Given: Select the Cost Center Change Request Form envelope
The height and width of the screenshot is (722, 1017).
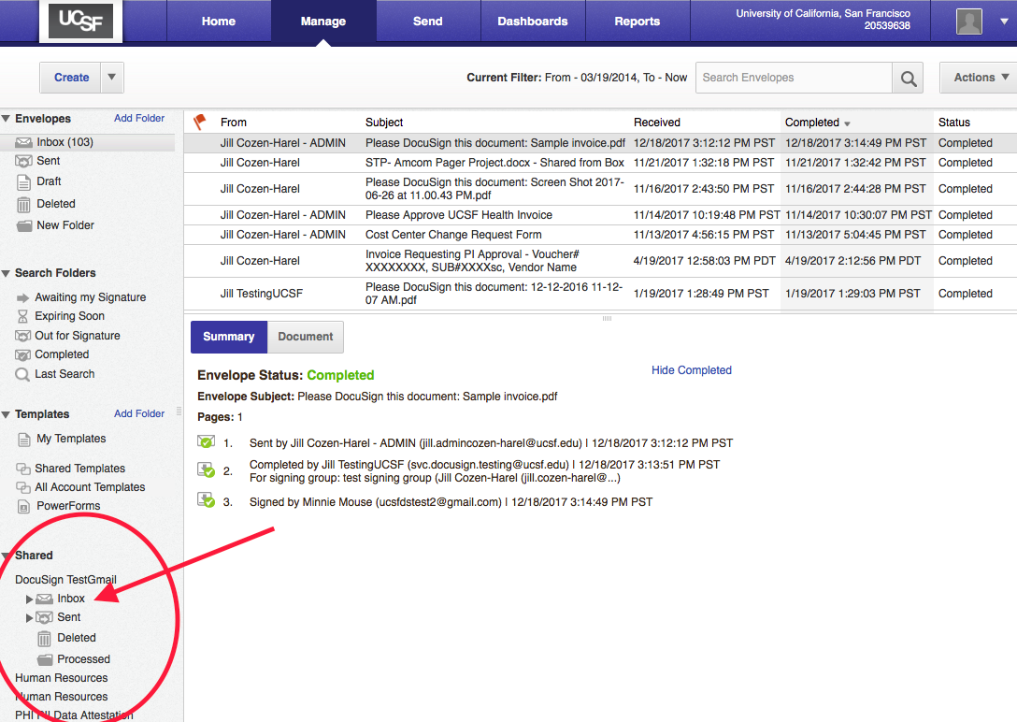Looking at the screenshot, I should click(x=601, y=234).
